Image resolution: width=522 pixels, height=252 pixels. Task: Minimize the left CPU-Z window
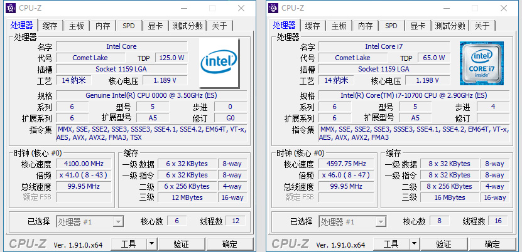184,8
